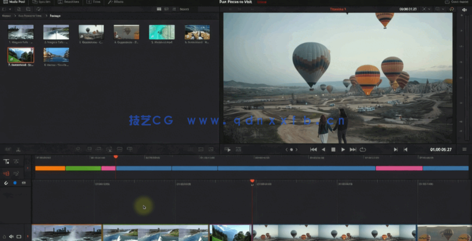
Task: Mute audio using the speaker icon
Action: point(464,10)
